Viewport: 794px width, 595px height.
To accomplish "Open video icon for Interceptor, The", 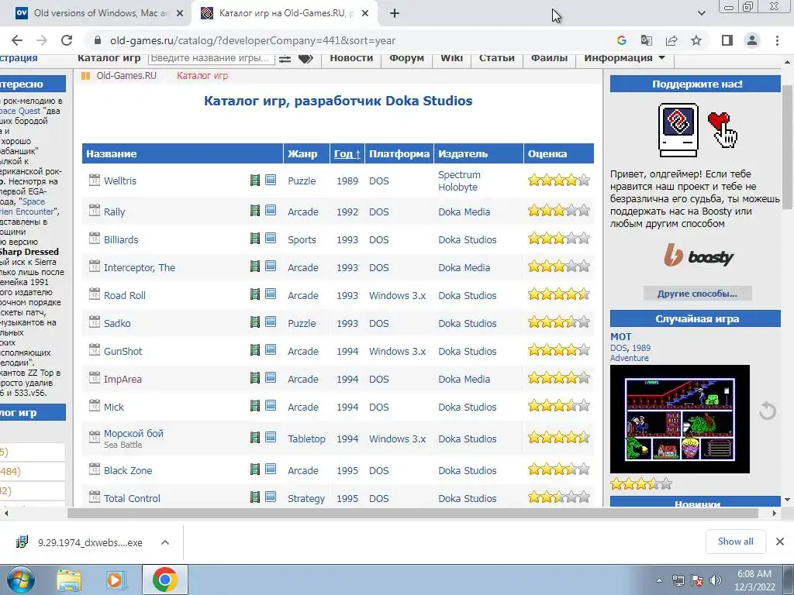I will 255,267.
